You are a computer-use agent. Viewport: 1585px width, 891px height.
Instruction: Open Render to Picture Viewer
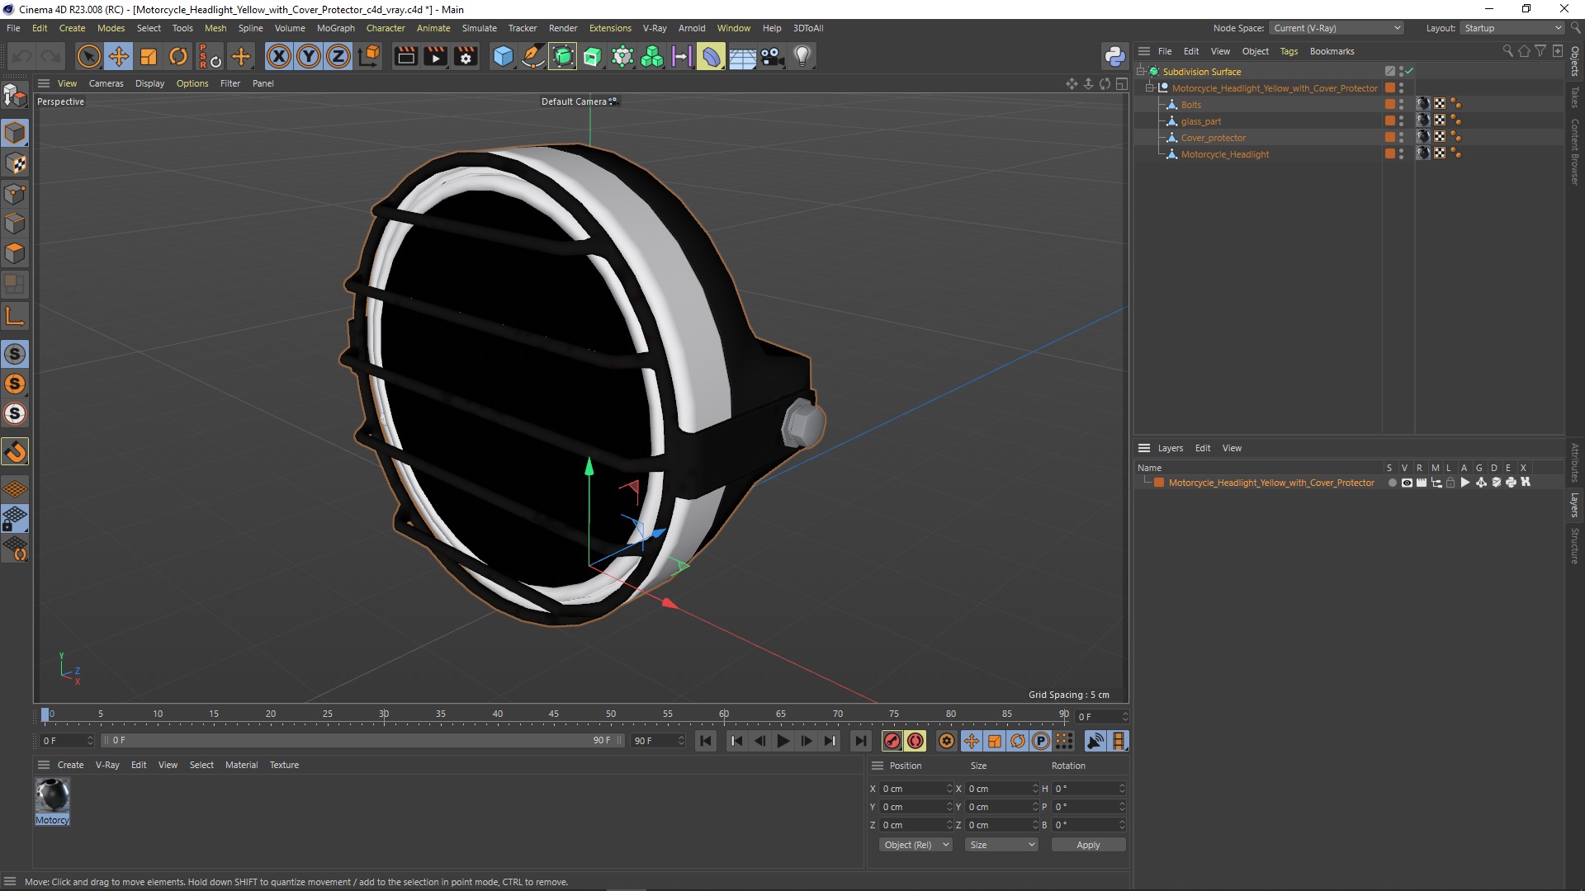coord(436,56)
